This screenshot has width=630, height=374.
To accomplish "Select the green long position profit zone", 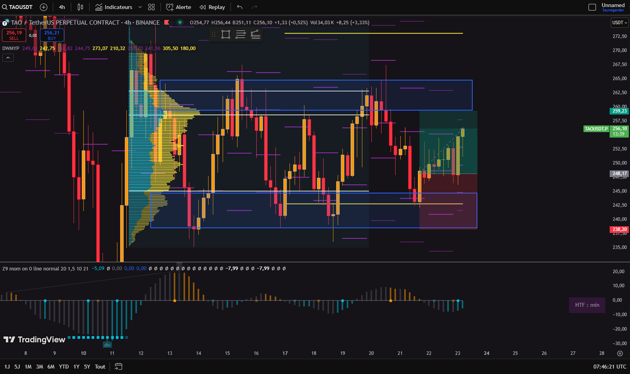I will (x=448, y=142).
